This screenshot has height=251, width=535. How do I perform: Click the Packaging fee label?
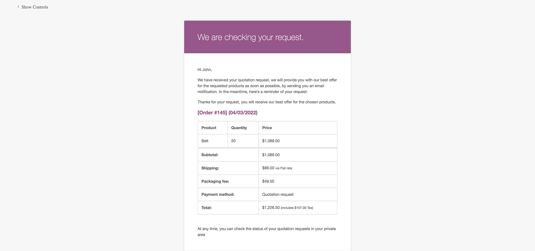coord(215,181)
